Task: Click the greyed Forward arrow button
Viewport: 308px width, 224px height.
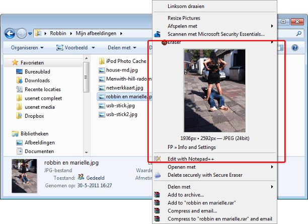Action: pos(22,33)
